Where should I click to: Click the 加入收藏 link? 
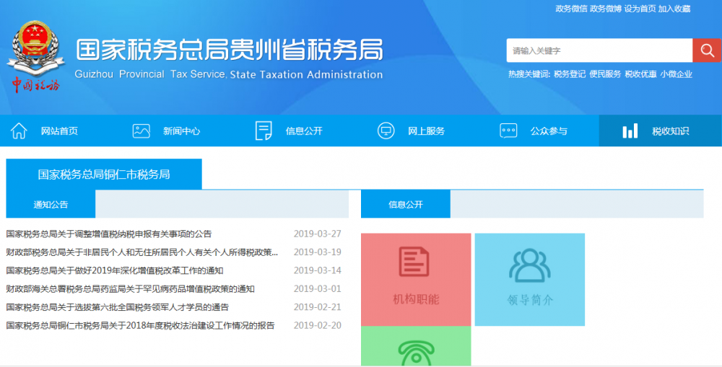point(675,9)
